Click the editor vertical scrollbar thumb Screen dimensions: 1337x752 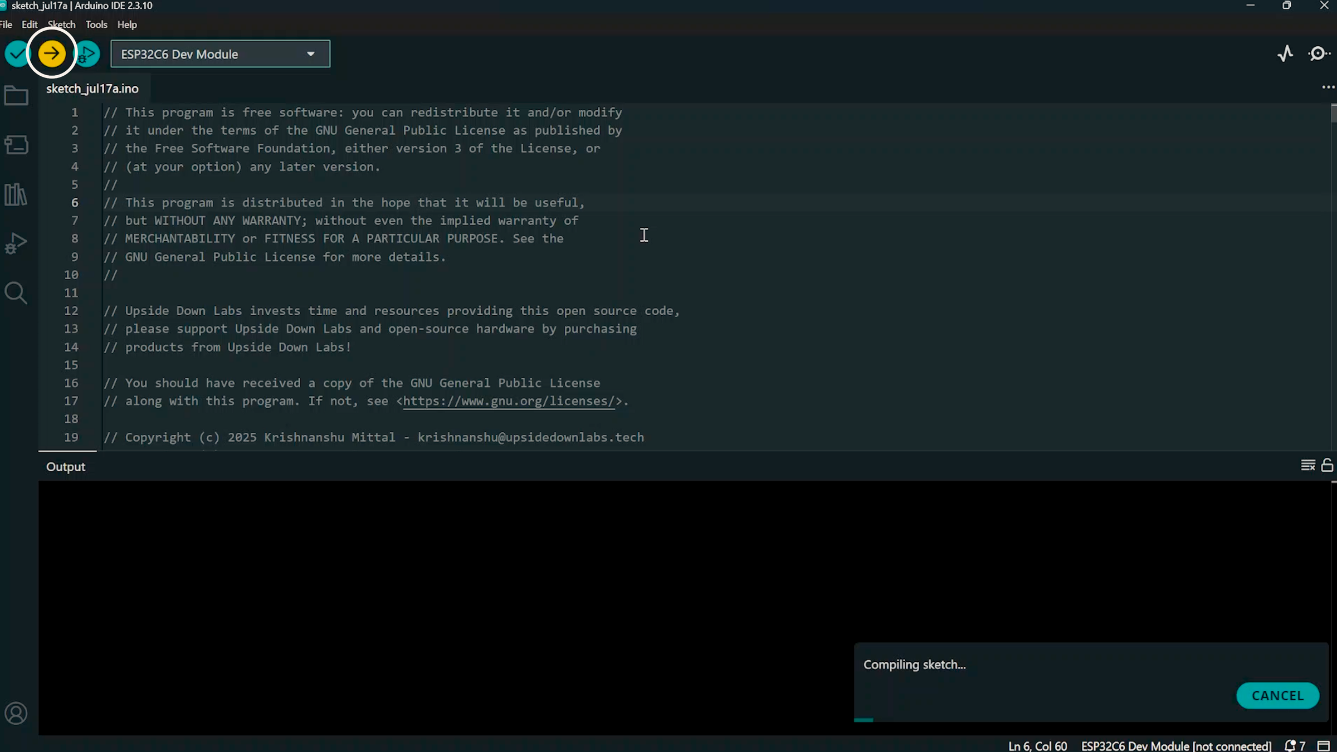pyautogui.click(x=1334, y=113)
